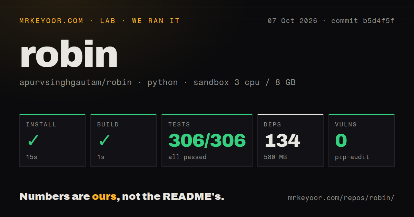The image size is (414, 217).
Task: Select the BUILD stat card
Action: pos(124,140)
